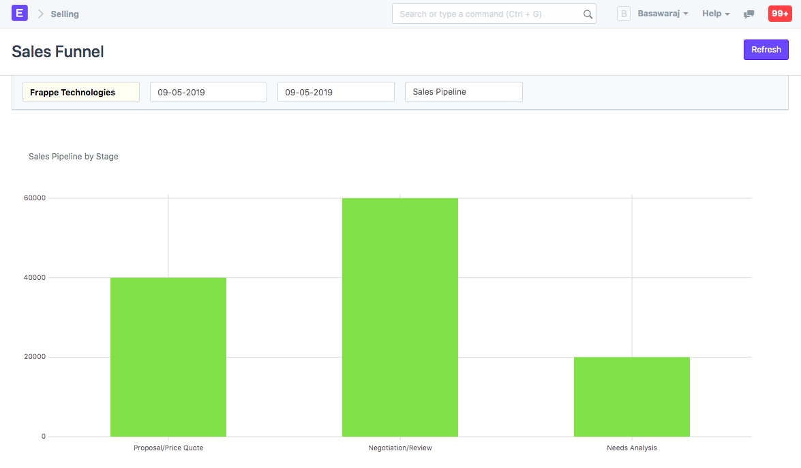
Task: Click the Needs Analysis axis label
Action: pos(632,448)
